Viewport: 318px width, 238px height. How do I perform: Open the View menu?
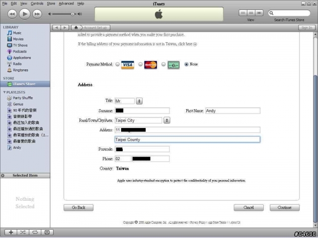pyautogui.click(x=23, y=3)
